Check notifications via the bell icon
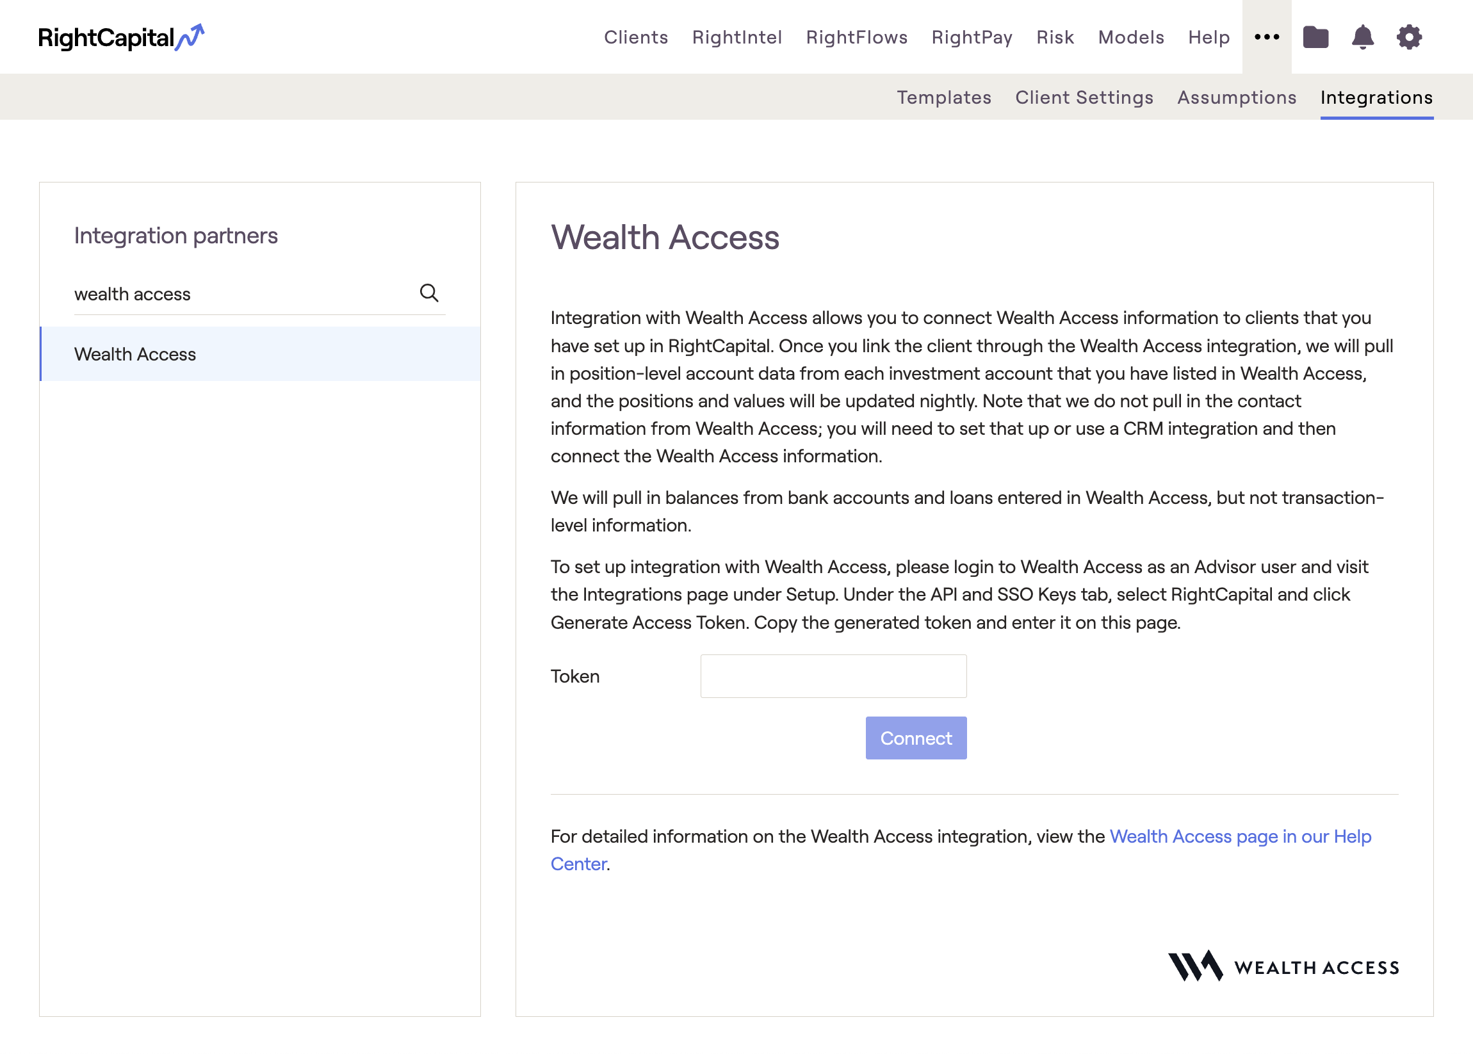The width and height of the screenshot is (1473, 1054). [x=1362, y=37]
